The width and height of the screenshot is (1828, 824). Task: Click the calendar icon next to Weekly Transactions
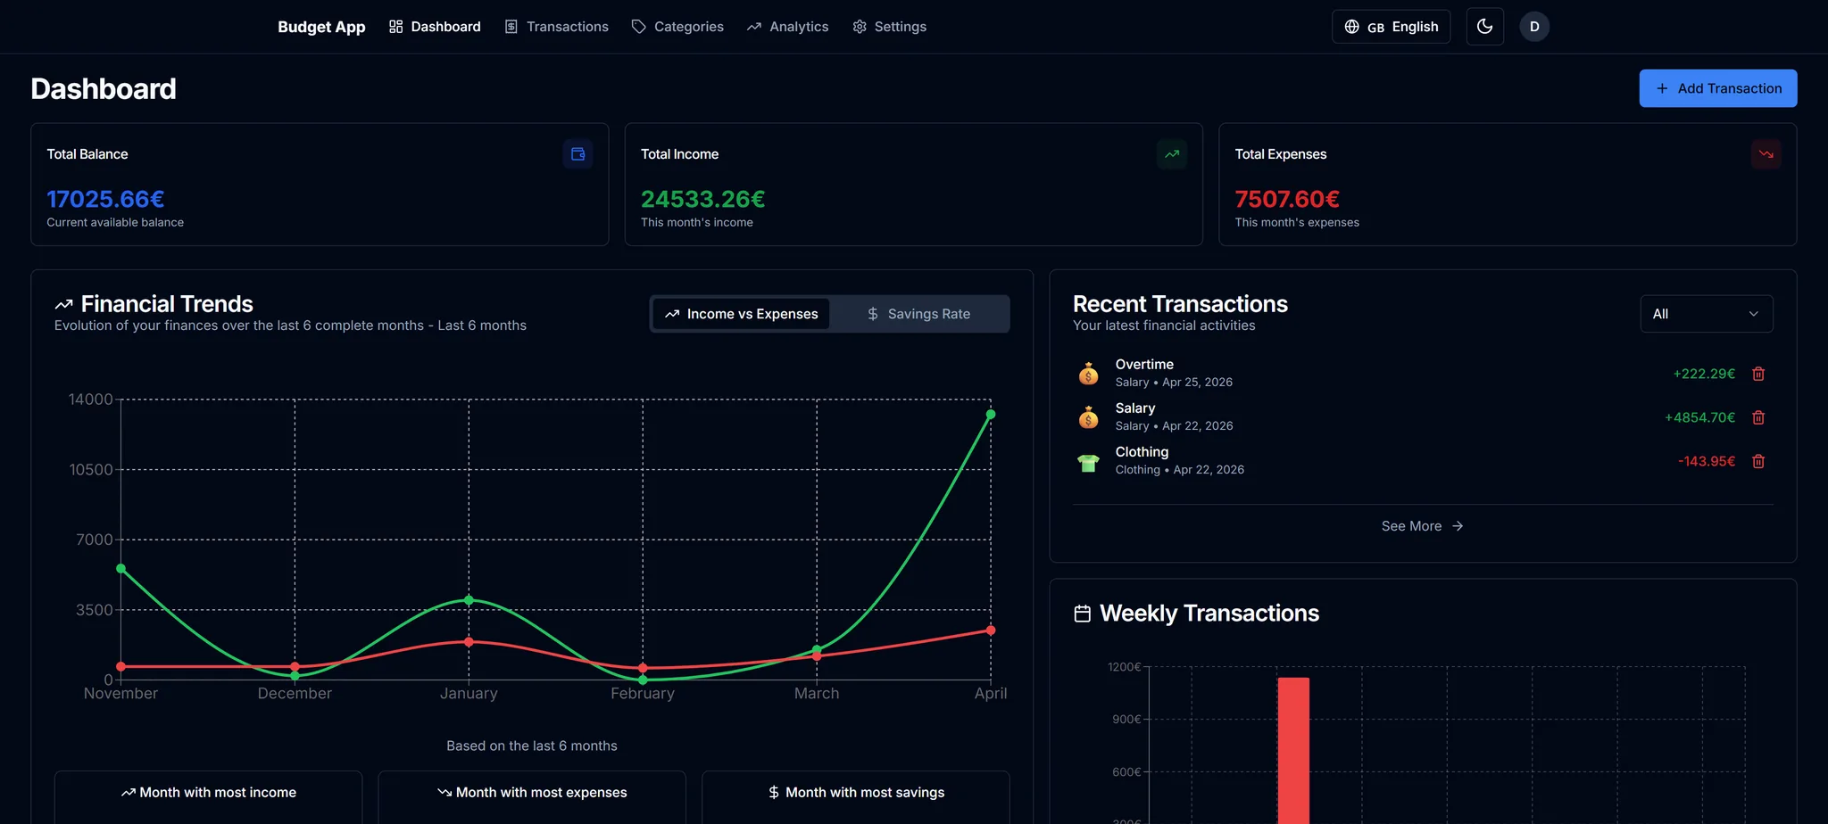[x=1083, y=614]
